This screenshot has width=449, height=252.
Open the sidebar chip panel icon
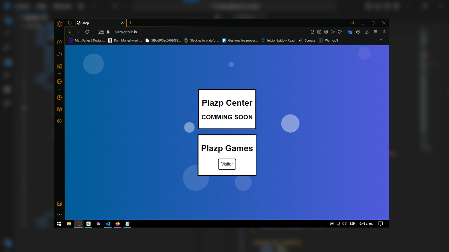(x=59, y=66)
